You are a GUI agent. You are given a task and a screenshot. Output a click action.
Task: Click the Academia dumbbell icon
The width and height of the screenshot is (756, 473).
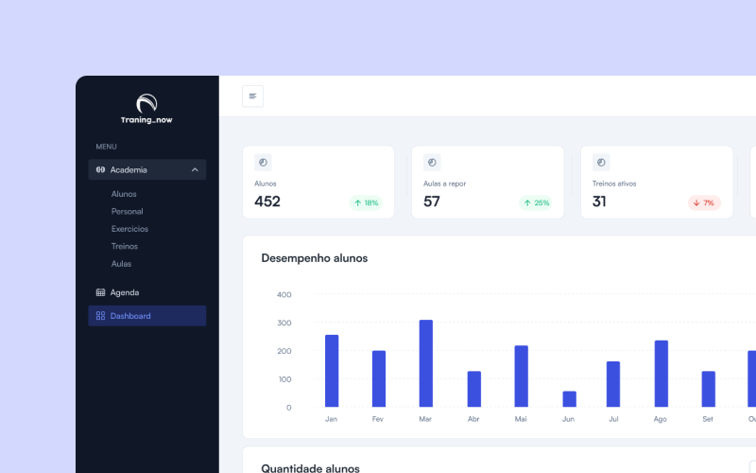(100, 169)
